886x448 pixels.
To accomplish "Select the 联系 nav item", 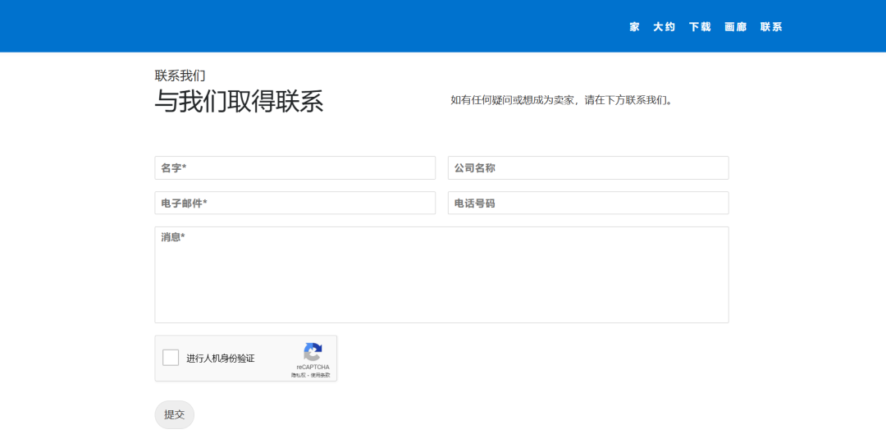I will point(770,26).
